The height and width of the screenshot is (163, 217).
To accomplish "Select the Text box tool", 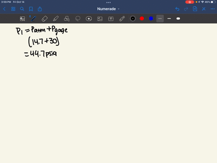I will (x=111, y=19).
